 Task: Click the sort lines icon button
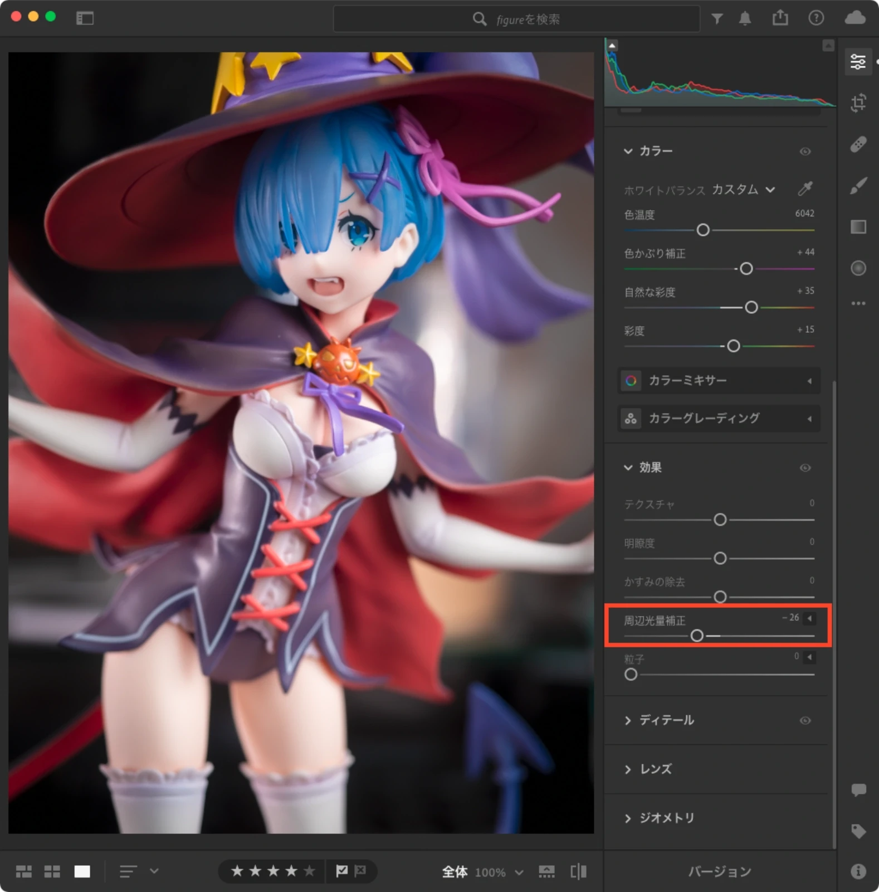tap(128, 871)
